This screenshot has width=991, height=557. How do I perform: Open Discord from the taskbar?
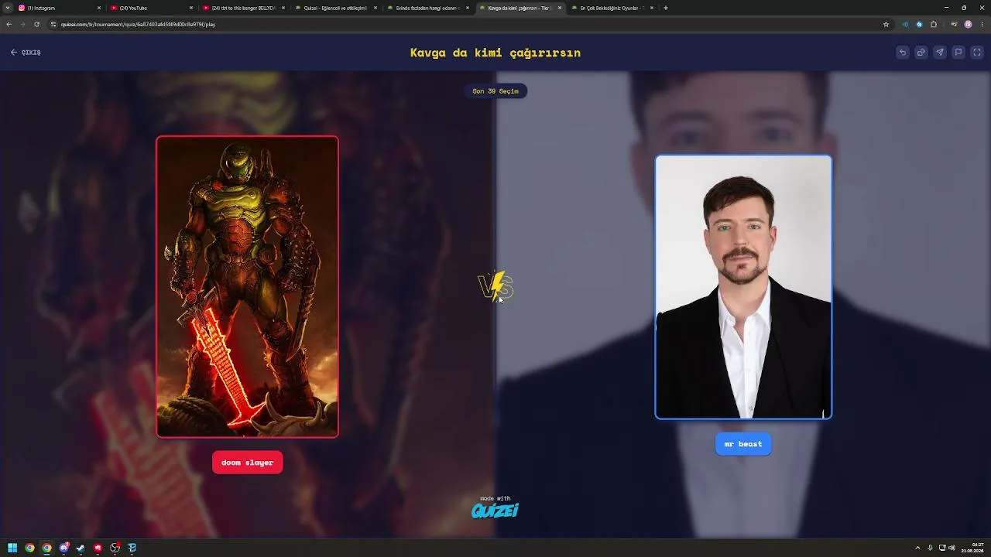(x=63, y=548)
